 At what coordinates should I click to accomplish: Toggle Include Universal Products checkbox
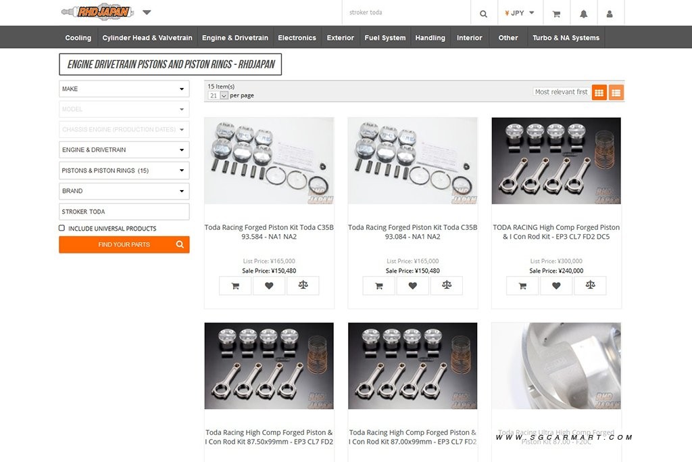[61, 228]
